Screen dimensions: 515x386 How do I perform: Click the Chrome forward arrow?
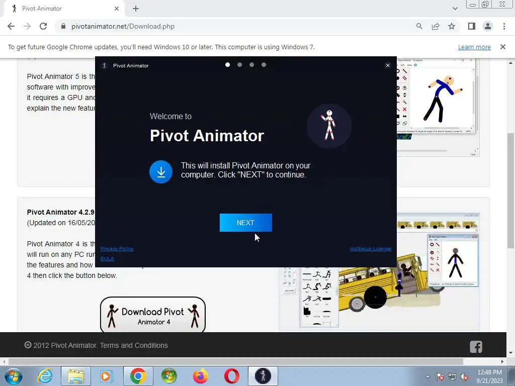click(27, 26)
